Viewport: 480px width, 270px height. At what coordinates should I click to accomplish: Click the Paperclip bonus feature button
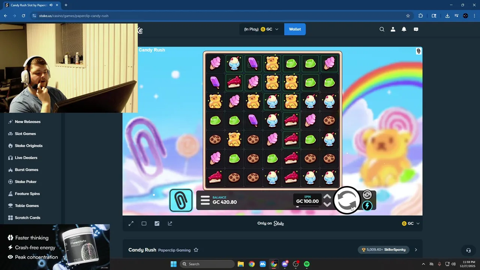click(181, 200)
